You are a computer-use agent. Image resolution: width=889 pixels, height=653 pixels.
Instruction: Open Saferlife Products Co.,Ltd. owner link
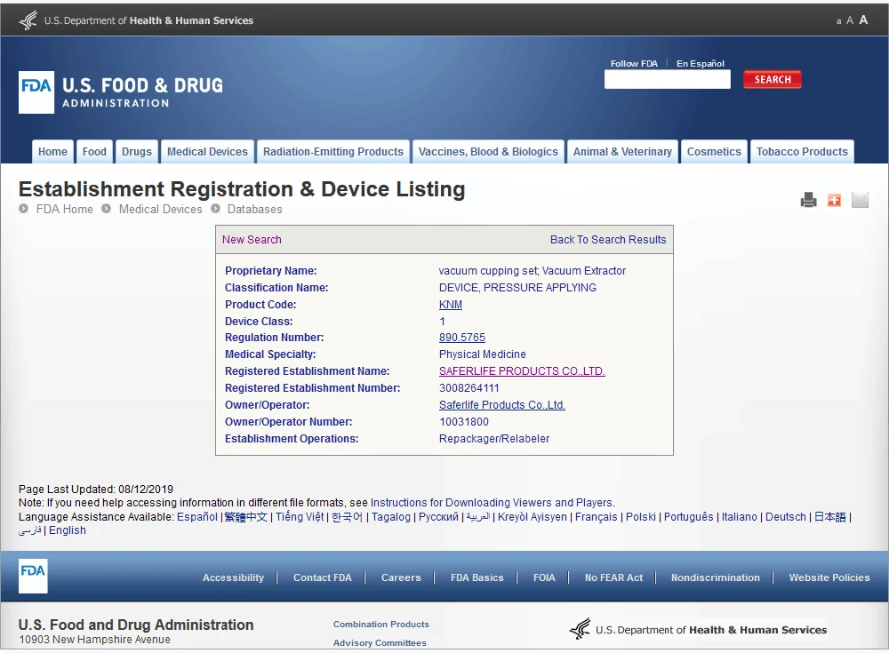pos(501,405)
